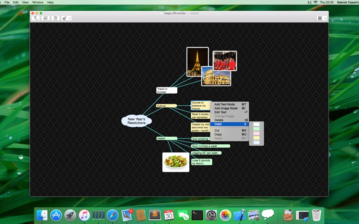The width and height of the screenshot is (359, 224).
Task: Open Preview icon in the dock
Action: (254, 215)
